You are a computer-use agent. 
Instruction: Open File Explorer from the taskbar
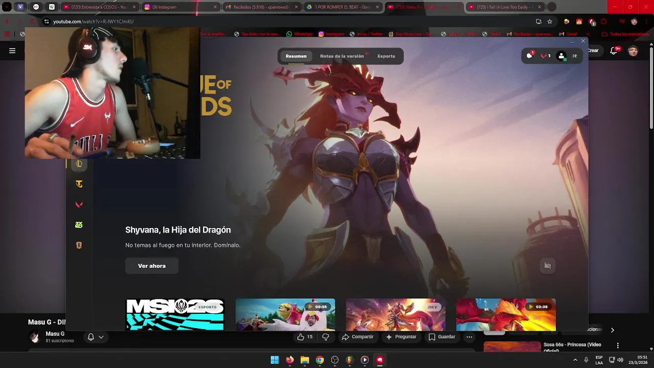pyautogui.click(x=305, y=360)
